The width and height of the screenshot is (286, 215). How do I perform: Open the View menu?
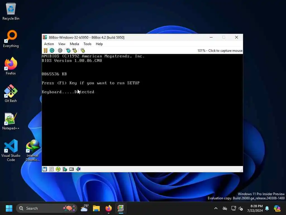62,44
